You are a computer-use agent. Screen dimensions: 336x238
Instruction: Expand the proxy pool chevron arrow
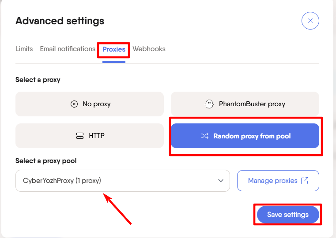pos(221,181)
